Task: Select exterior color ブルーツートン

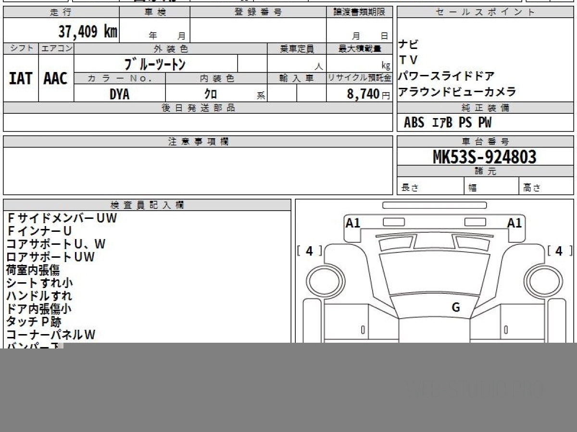Action: coord(155,64)
